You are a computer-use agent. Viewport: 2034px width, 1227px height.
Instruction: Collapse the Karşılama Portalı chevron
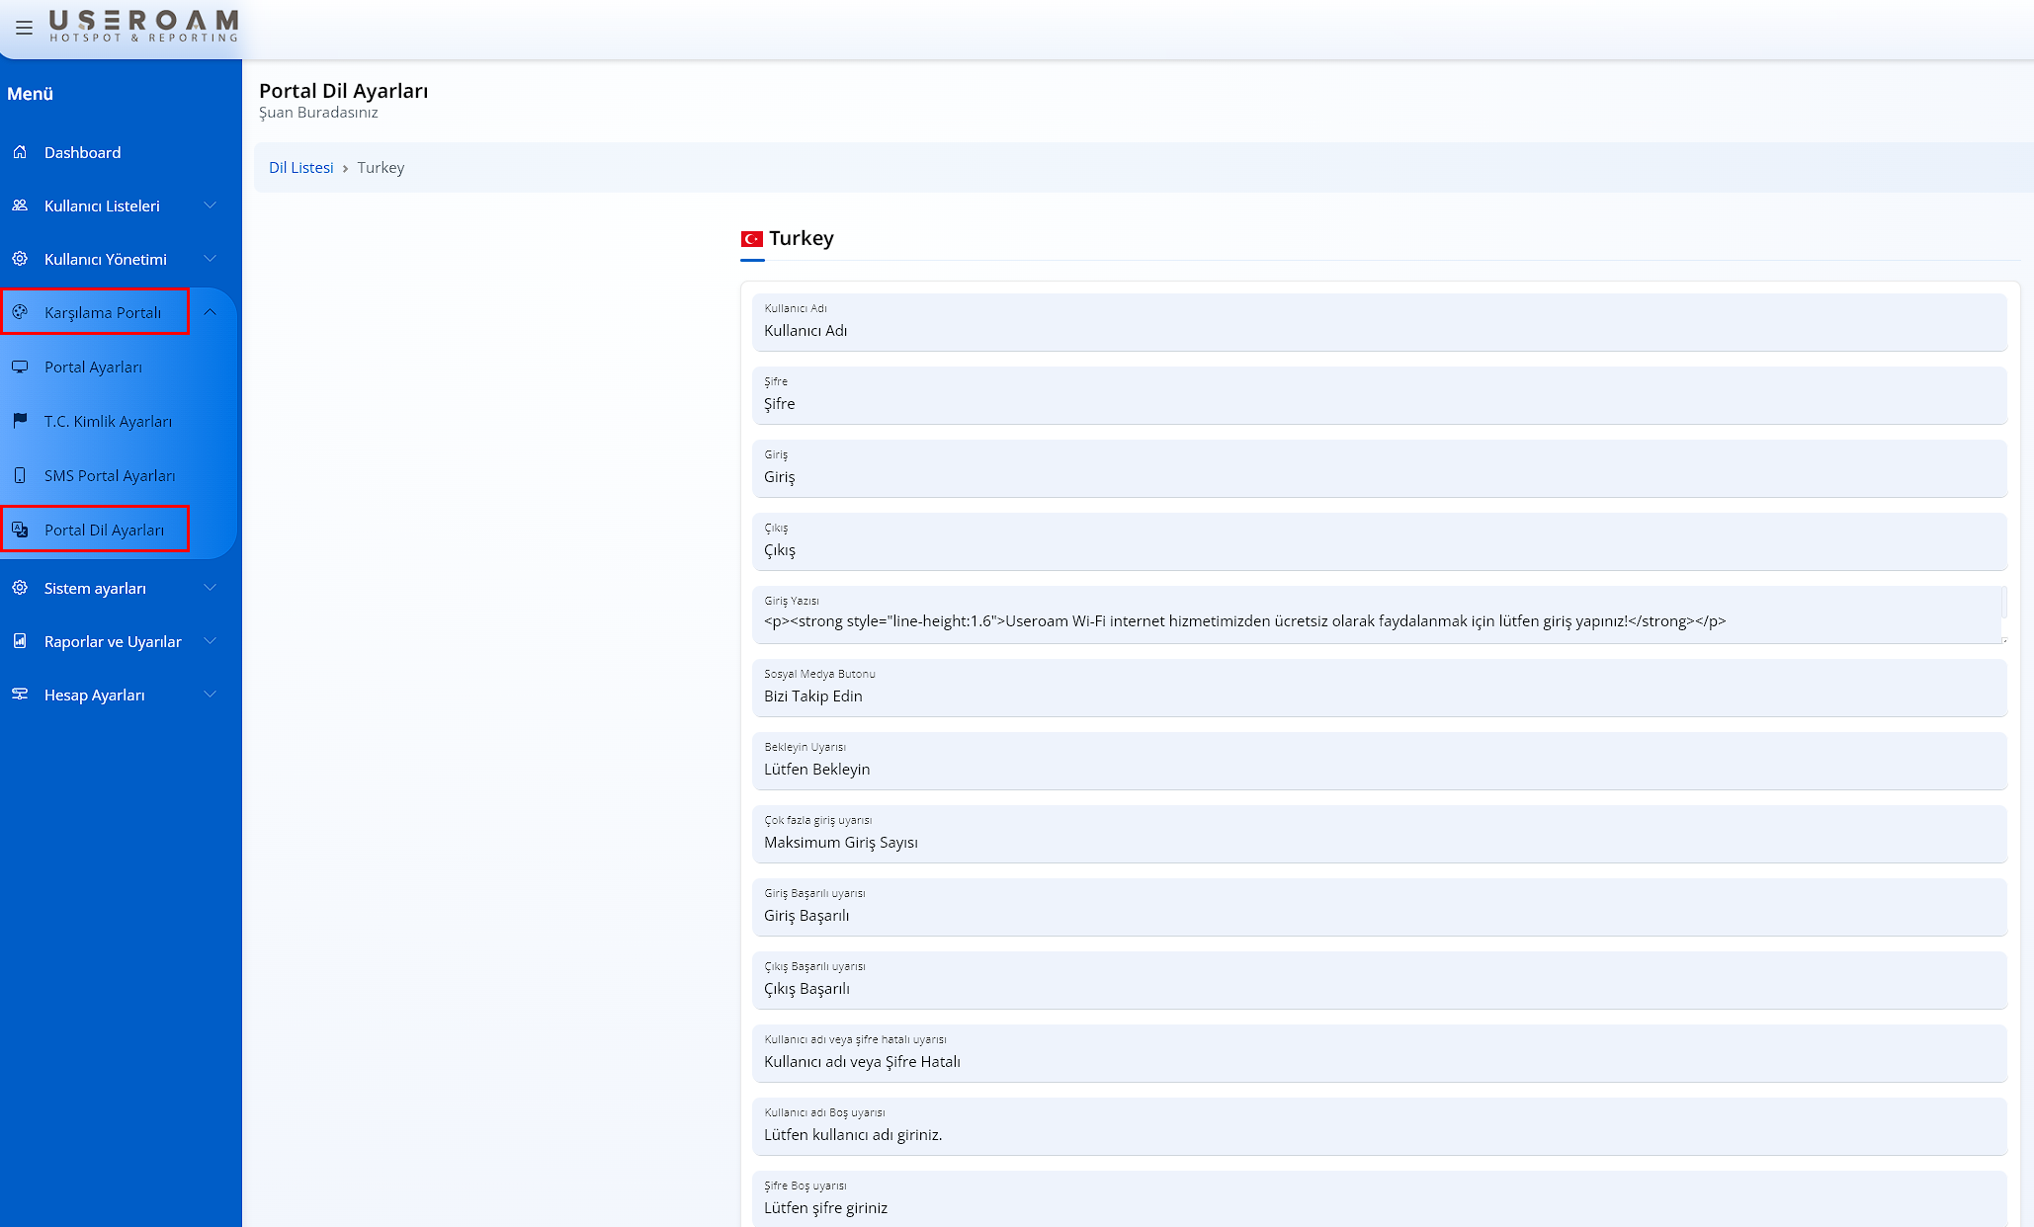pos(210,312)
